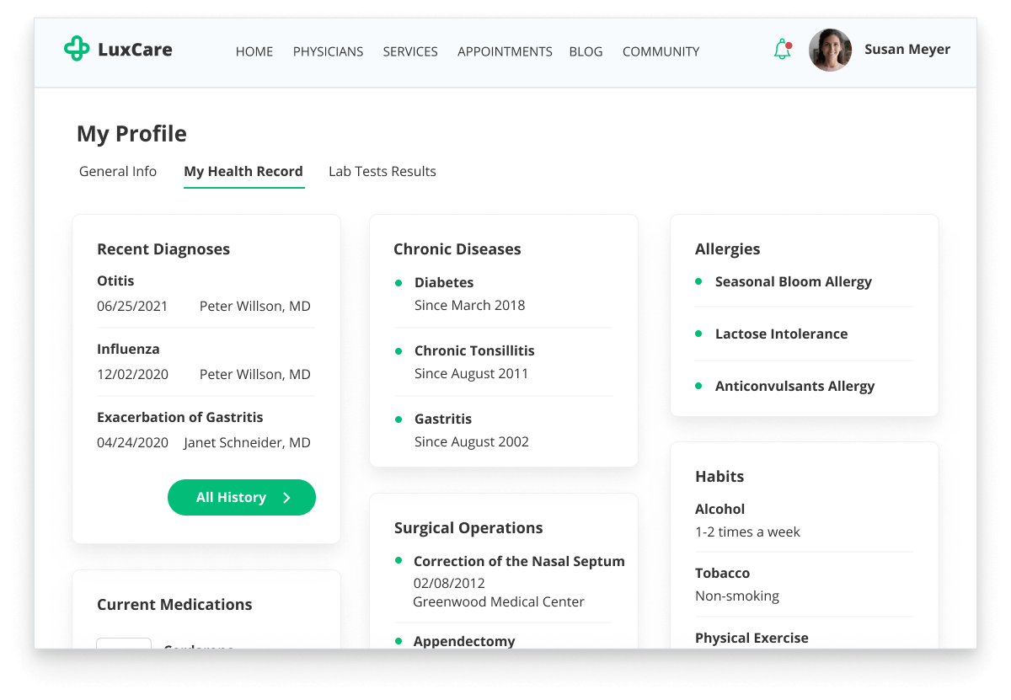The width and height of the screenshot is (1011, 700).
Task: Click Correction of the Nasal Septum entry
Action: (519, 561)
